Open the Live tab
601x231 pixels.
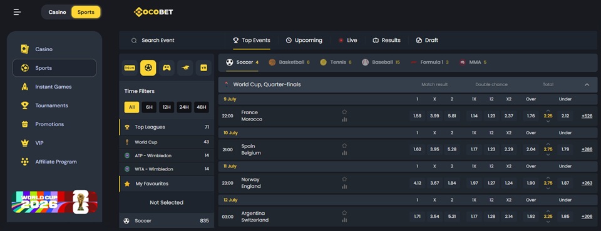point(347,40)
